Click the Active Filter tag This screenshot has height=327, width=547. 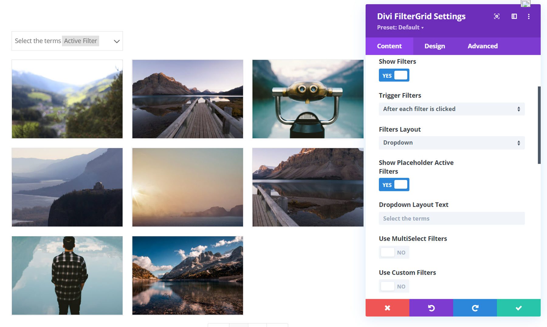coord(80,41)
